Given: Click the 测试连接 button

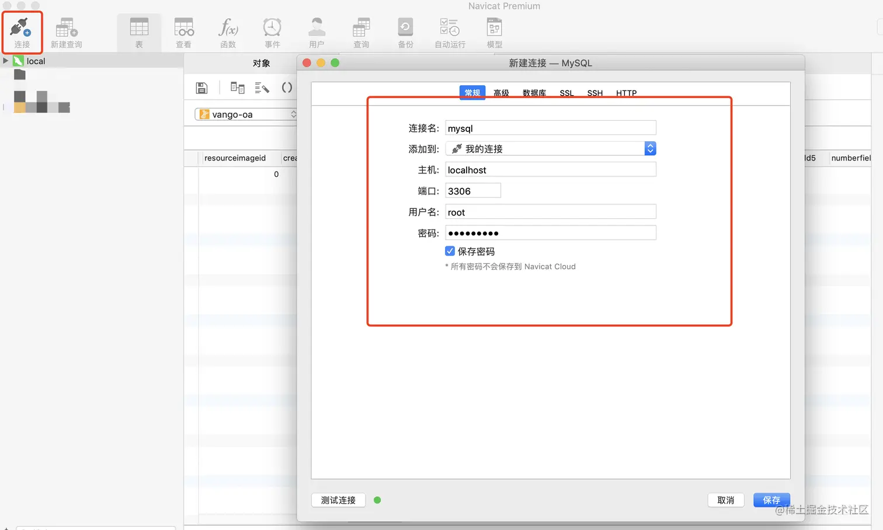Looking at the screenshot, I should coord(338,500).
